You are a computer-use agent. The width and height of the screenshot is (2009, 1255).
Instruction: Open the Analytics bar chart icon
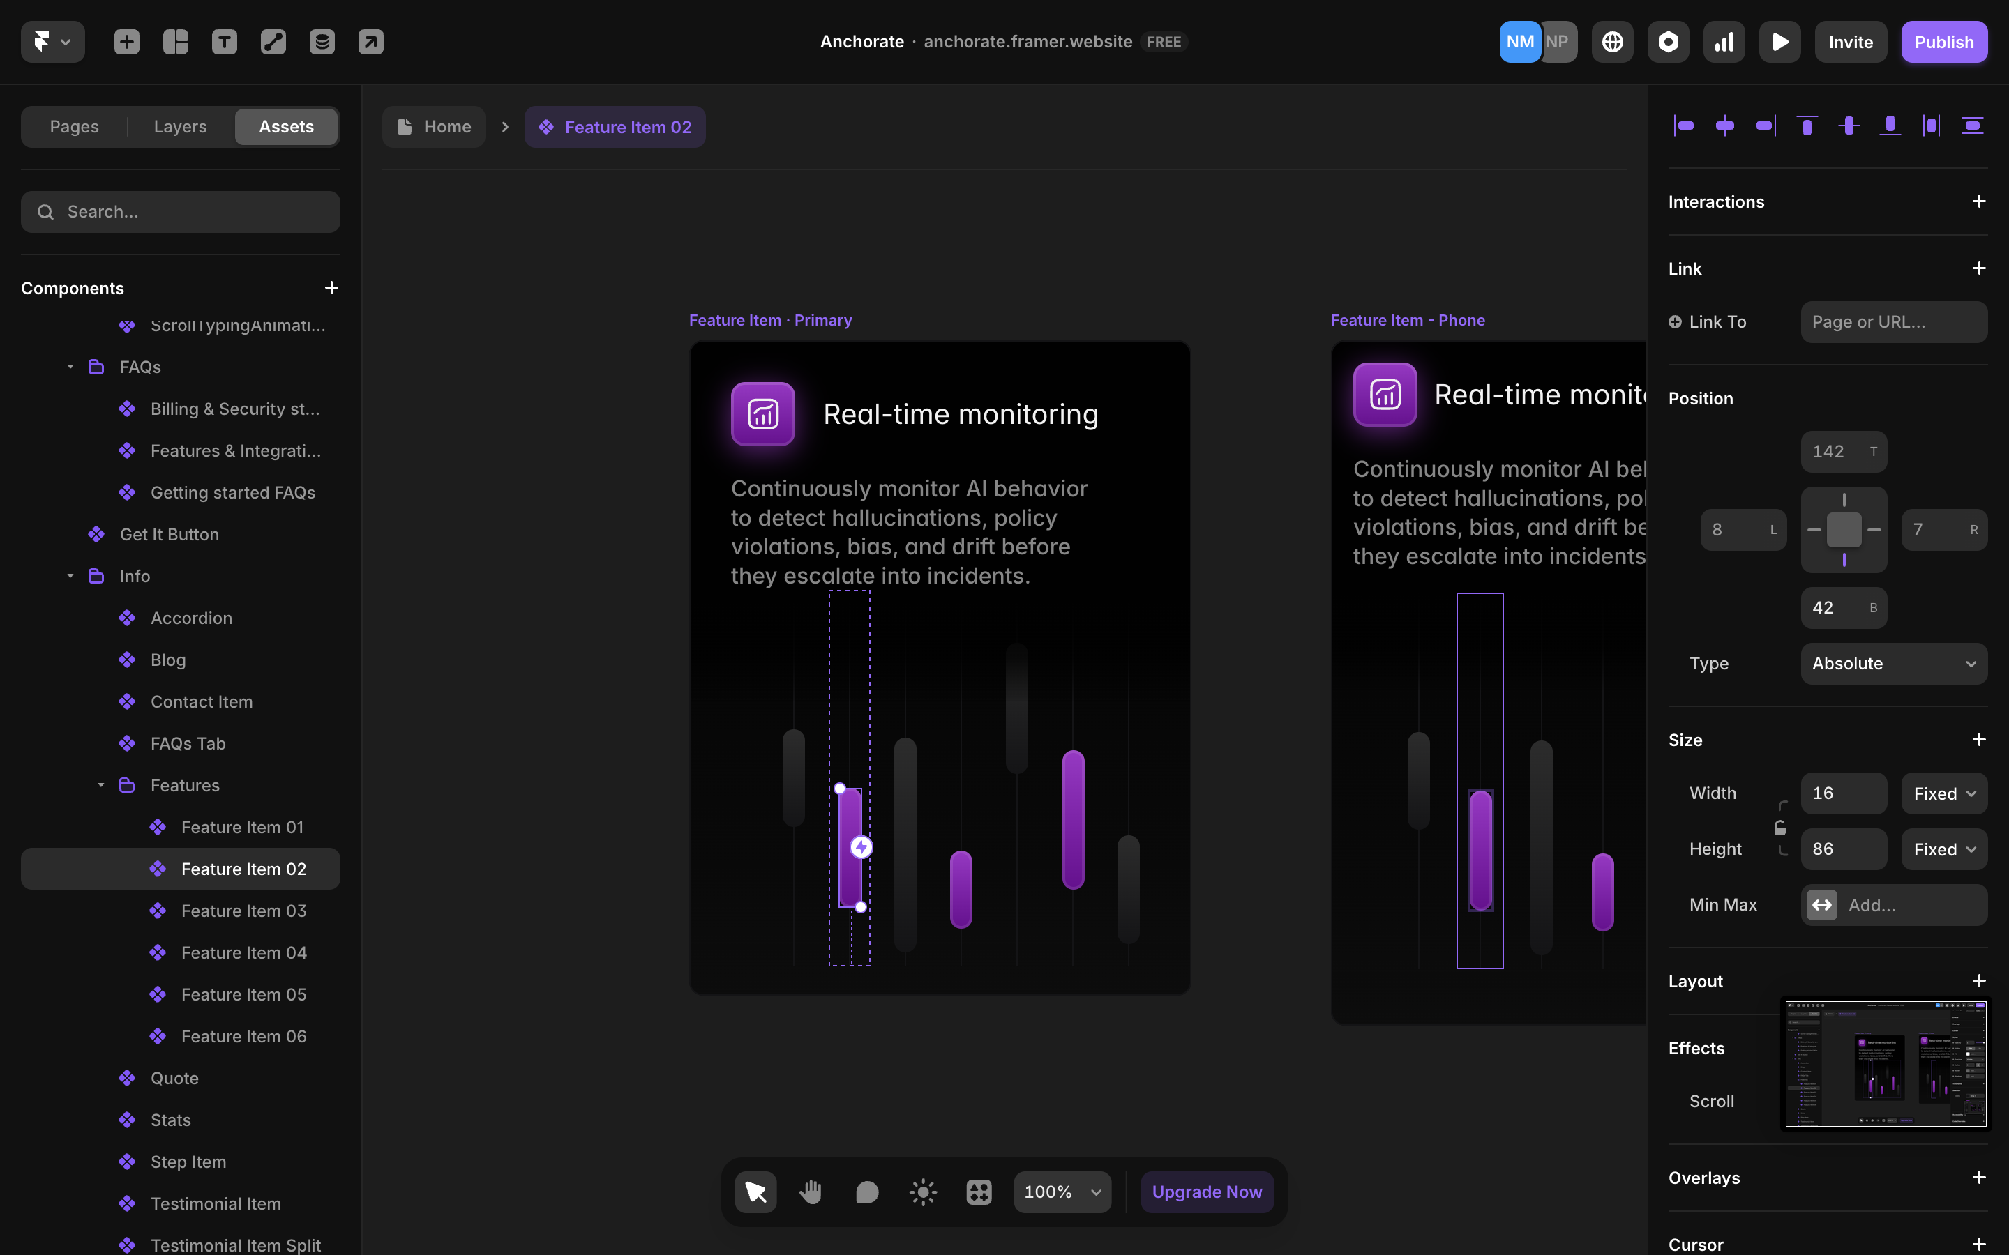(x=1724, y=42)
